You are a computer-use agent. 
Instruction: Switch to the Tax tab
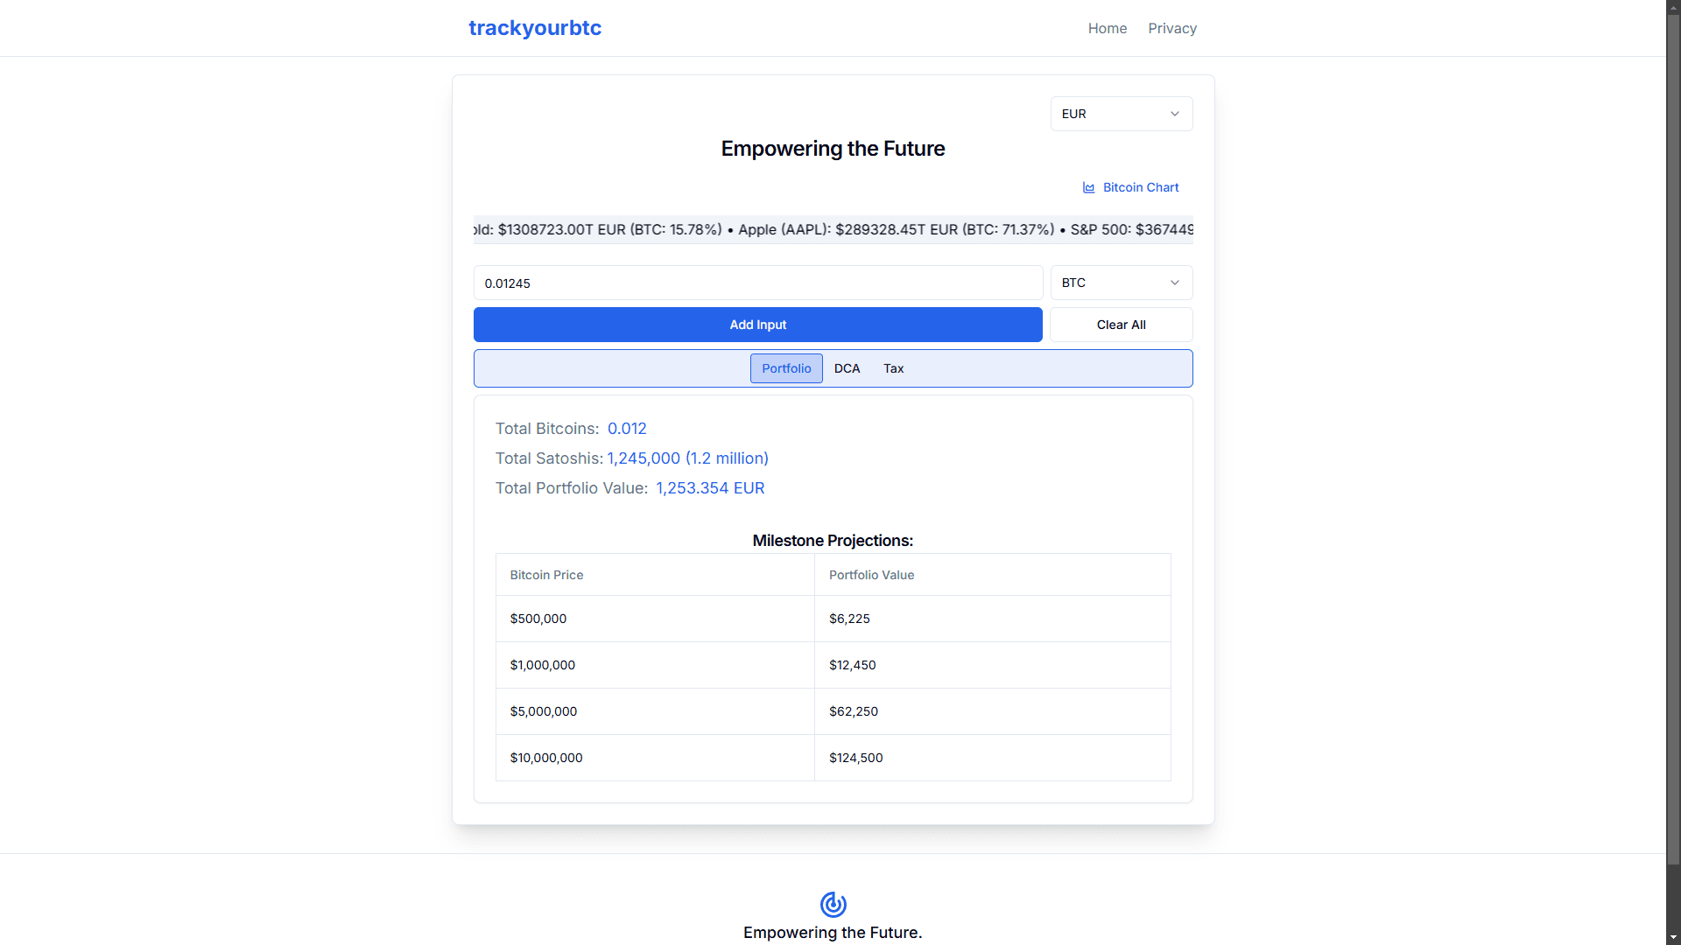(x=893, y=368)
